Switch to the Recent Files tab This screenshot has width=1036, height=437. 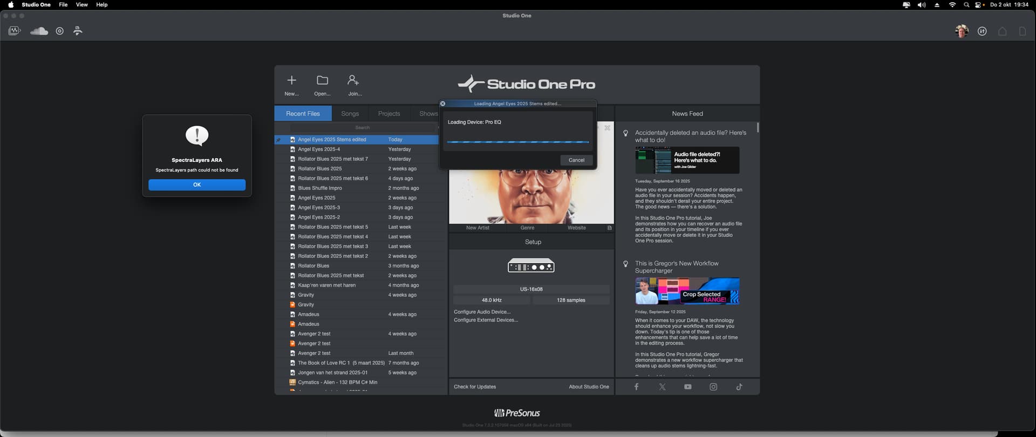point(303,114)
